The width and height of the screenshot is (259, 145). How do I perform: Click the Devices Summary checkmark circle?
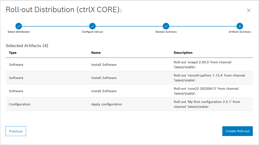point(166,26)
